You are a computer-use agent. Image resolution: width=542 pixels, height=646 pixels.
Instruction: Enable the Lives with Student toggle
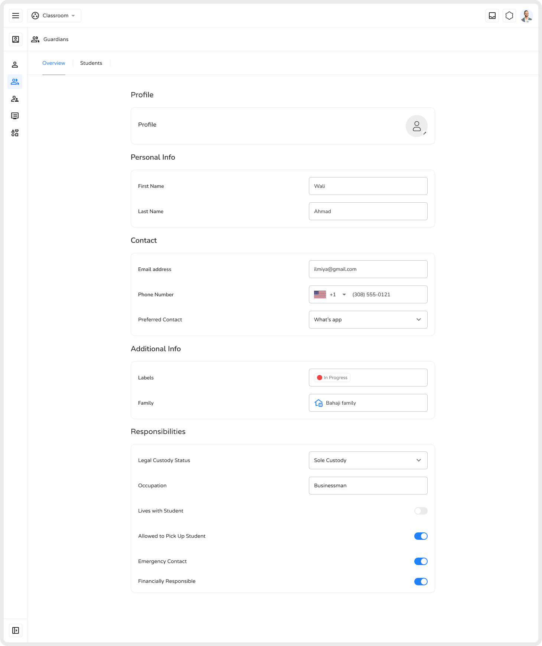421,511
